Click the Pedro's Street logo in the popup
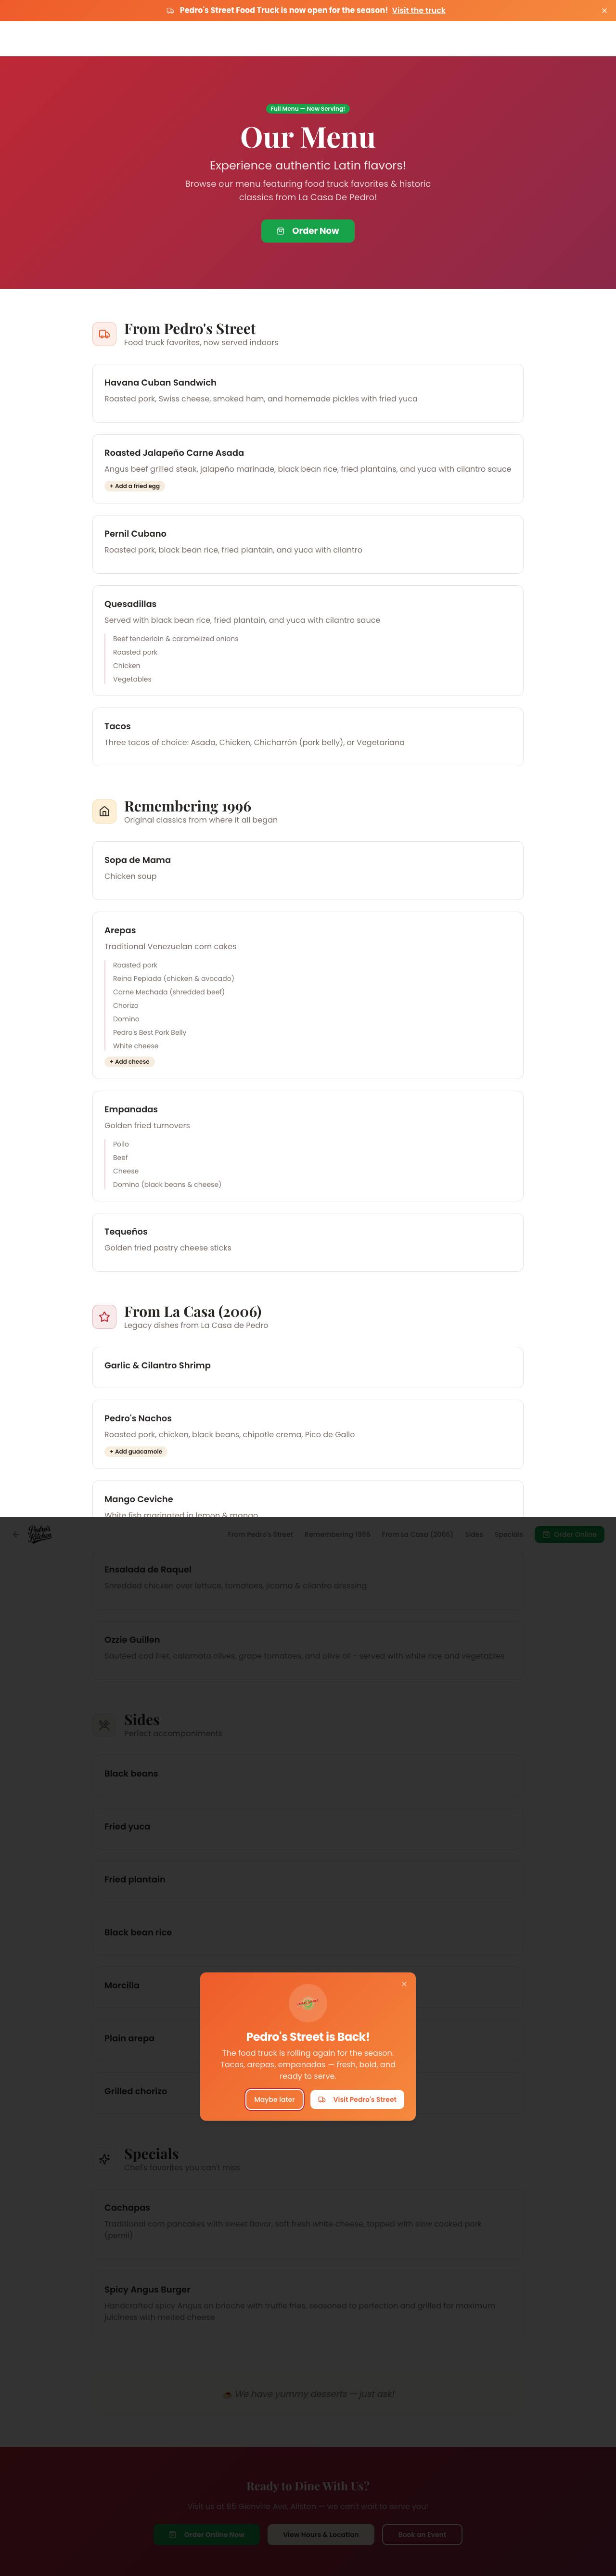 (308, 2003)
